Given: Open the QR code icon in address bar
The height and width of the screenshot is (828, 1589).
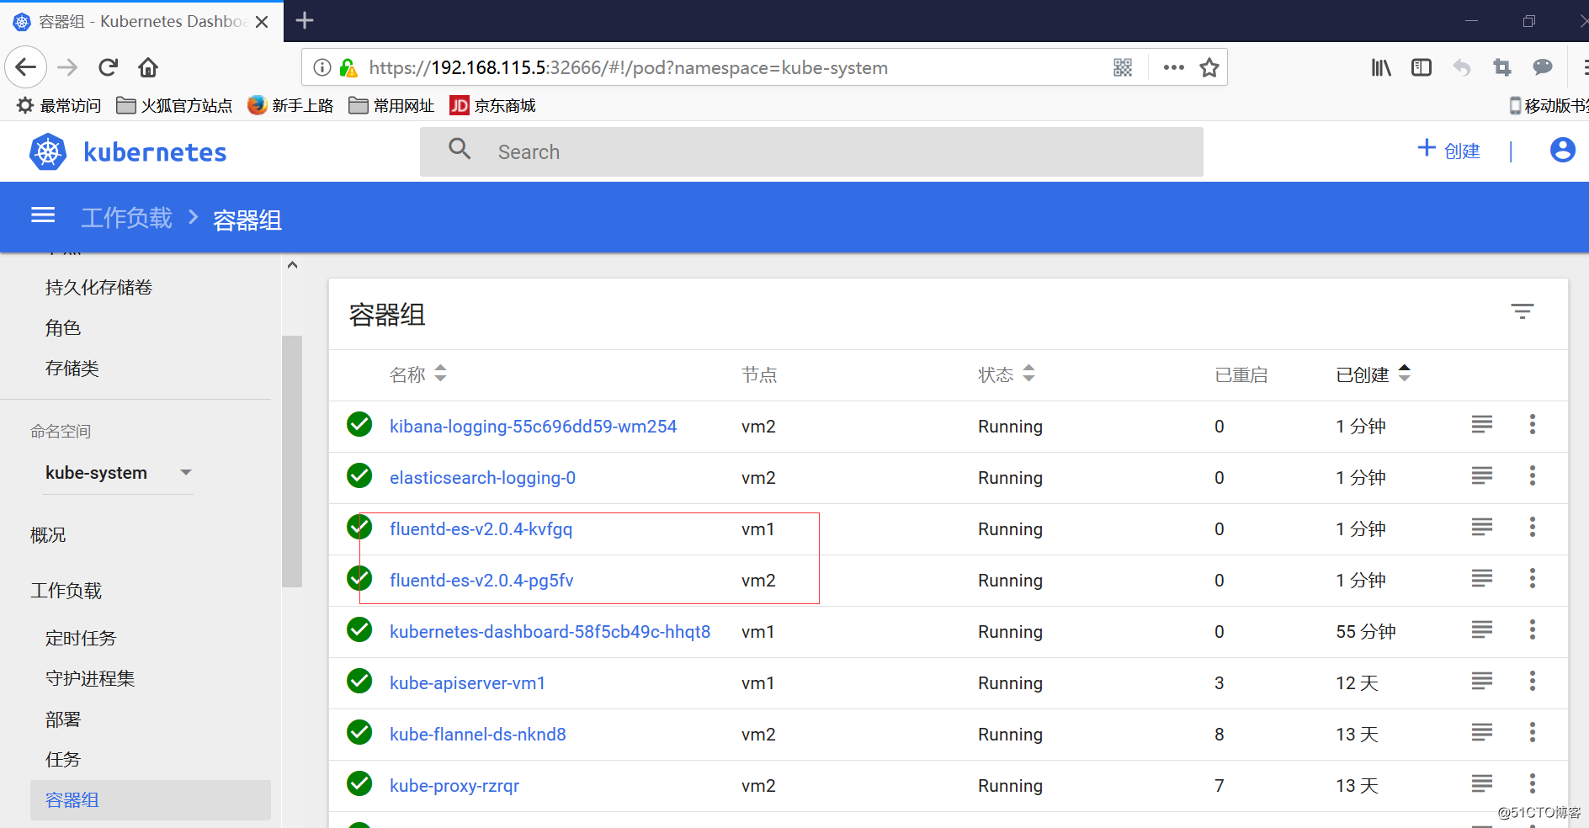Looking at the screenshot, I should click(x=1123, y=67).
